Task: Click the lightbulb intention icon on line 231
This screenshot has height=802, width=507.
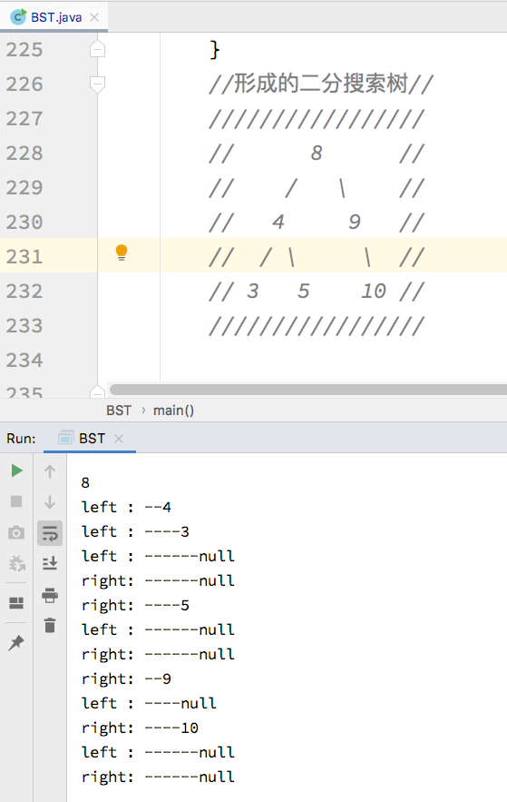Action: coord(122,252)
